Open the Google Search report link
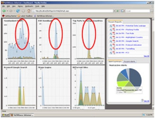Viewport: 155px width, 118px height. (x=127, y=41)
